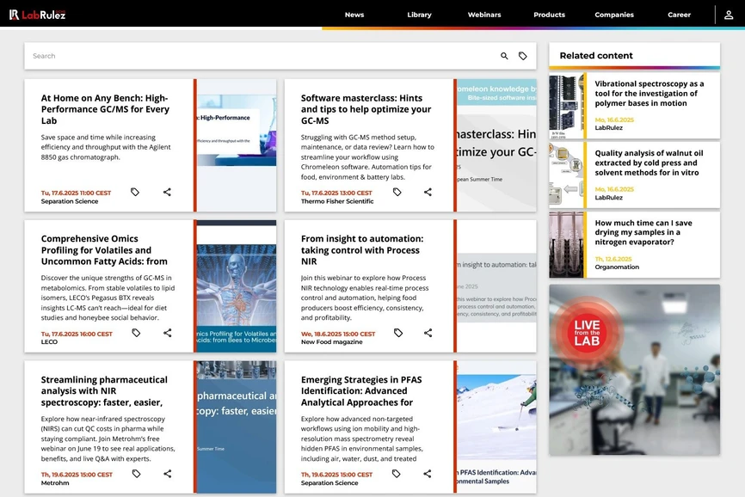Open At Home on Any Bench webinar title
Viewport: 745px width, 497px height.
(105, 109)
